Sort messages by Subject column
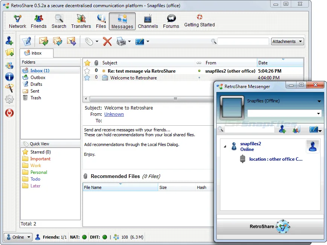Image resolution: width=327 pixels, height=245 pixels. 148,63
